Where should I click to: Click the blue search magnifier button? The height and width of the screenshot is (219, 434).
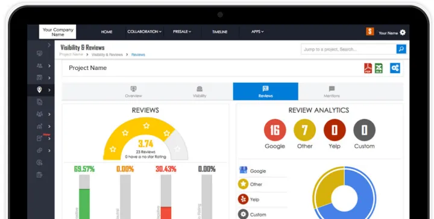click(x=401, y=49)
